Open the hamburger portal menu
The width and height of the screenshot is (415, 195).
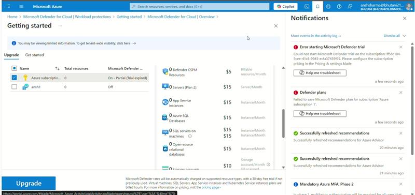[x=21, y=6]
